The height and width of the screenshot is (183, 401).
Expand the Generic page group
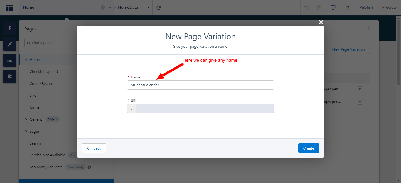26,119
